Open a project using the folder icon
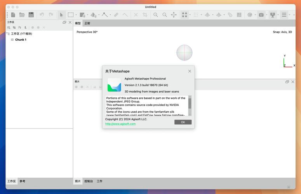This screenshot has height=194, width=301. [22, 15]
